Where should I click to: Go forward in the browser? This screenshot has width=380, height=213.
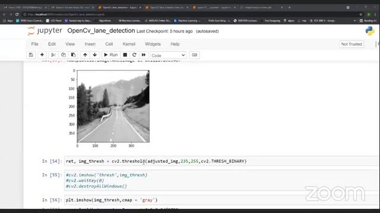(x=11, y=14)
